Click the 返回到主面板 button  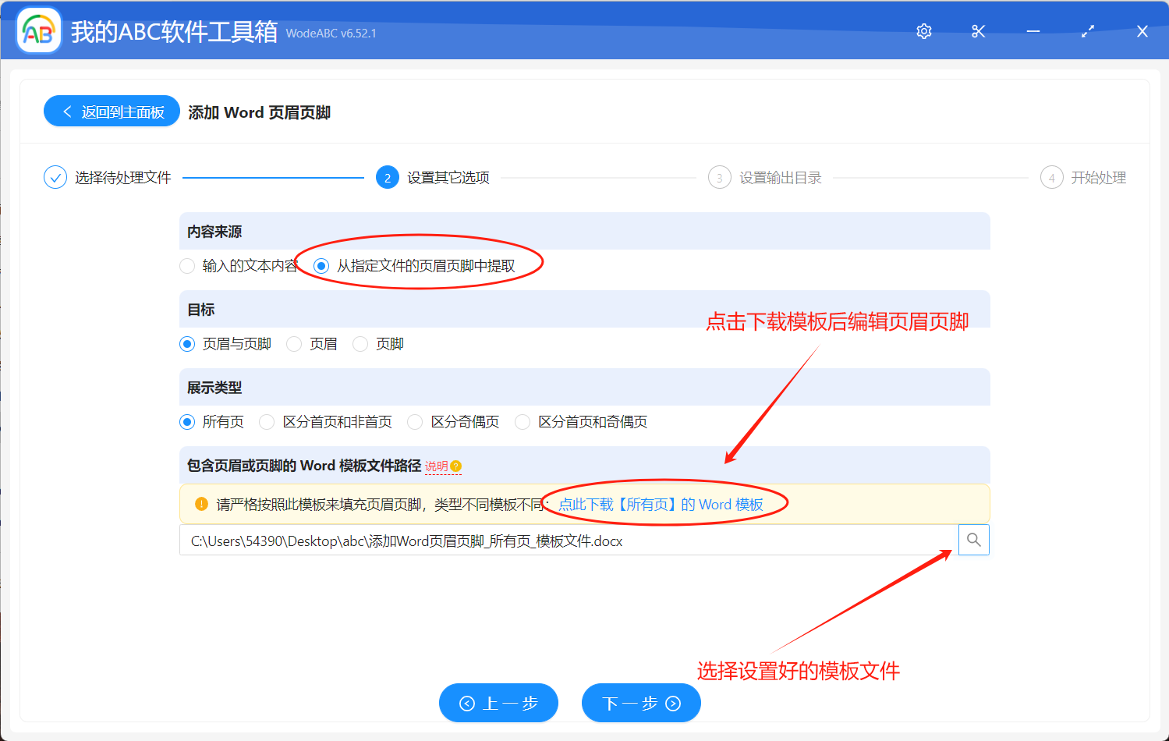(111, 110)
